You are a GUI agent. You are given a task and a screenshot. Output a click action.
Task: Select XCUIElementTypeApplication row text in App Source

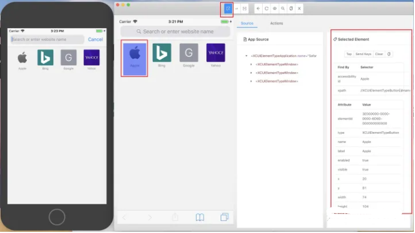[x=284, y=56]
